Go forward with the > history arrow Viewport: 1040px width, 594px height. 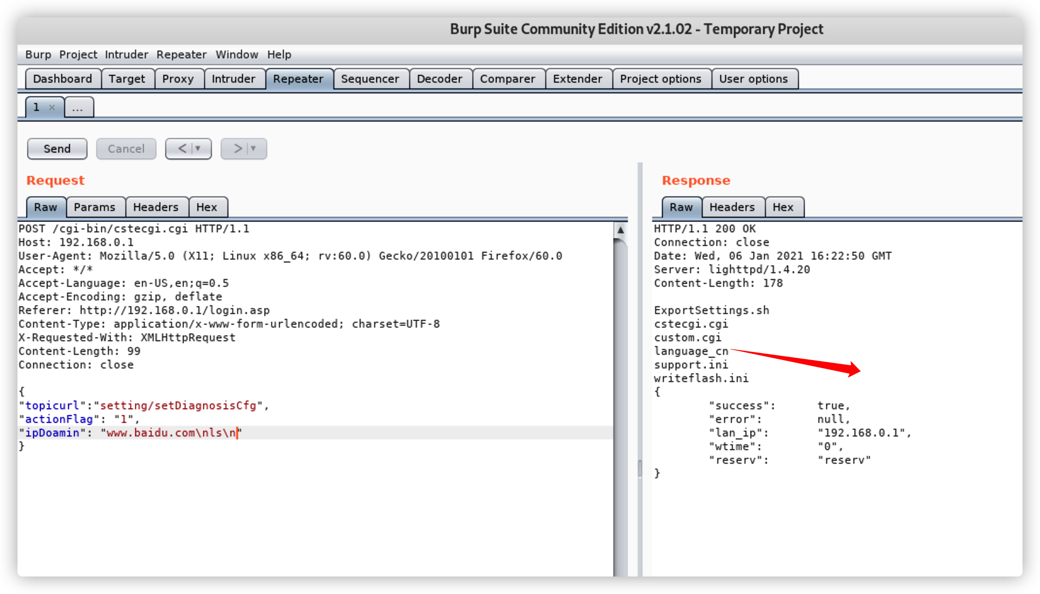tap(238, 148)
